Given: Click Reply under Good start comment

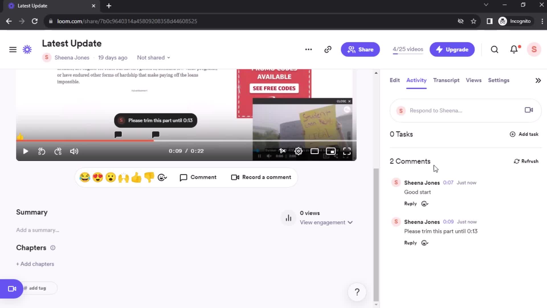Looking at the screenshot, I should [x=411, y=203].
